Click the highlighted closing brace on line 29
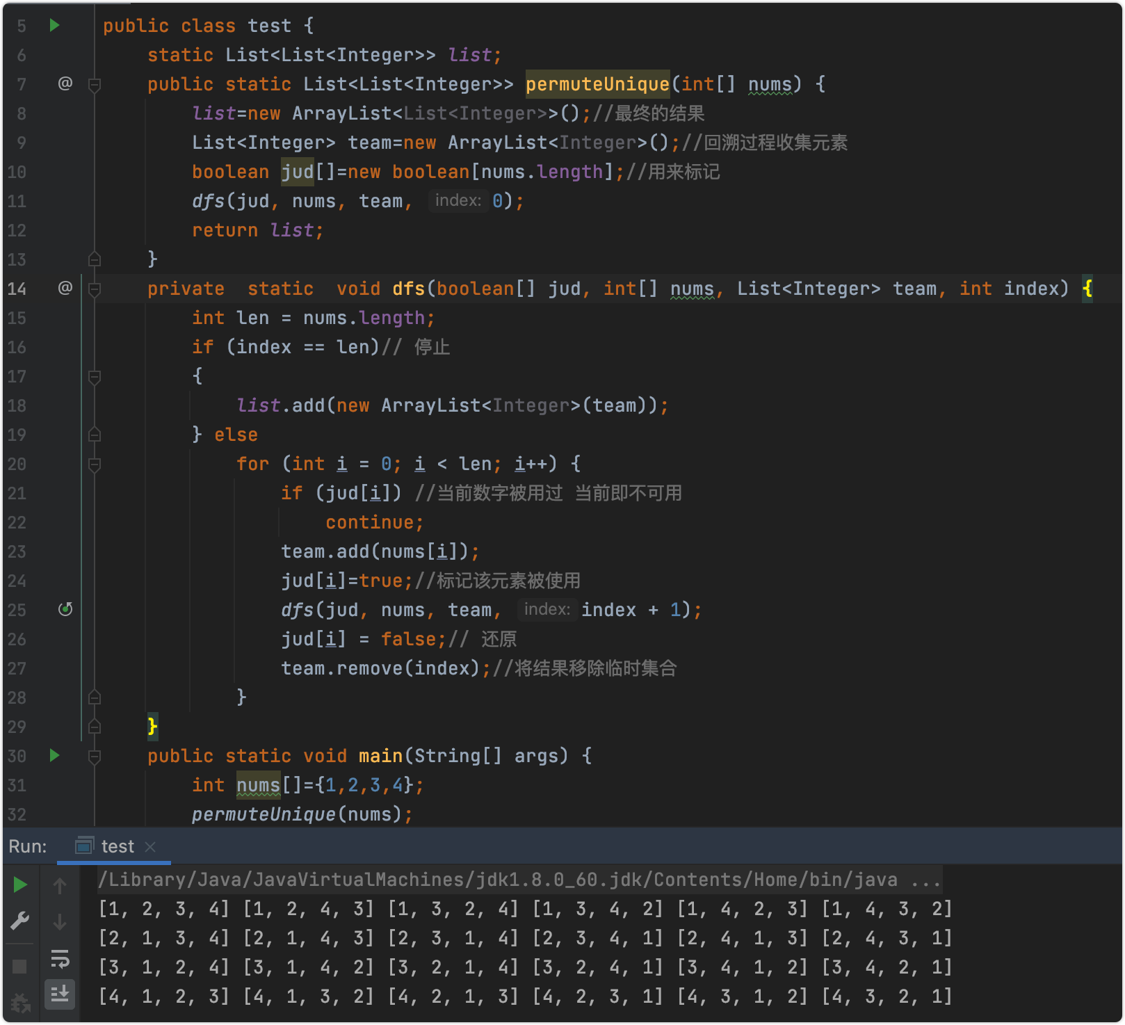Screen dimensions: 1125x1025 [152, 726]
